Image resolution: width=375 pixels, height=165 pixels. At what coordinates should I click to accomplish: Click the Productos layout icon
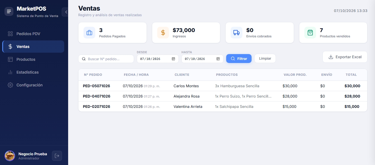click(x=10, y=59)
